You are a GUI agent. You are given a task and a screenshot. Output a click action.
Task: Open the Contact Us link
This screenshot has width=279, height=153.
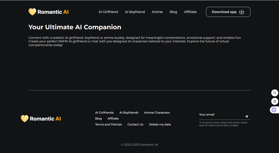click(135, 124)
